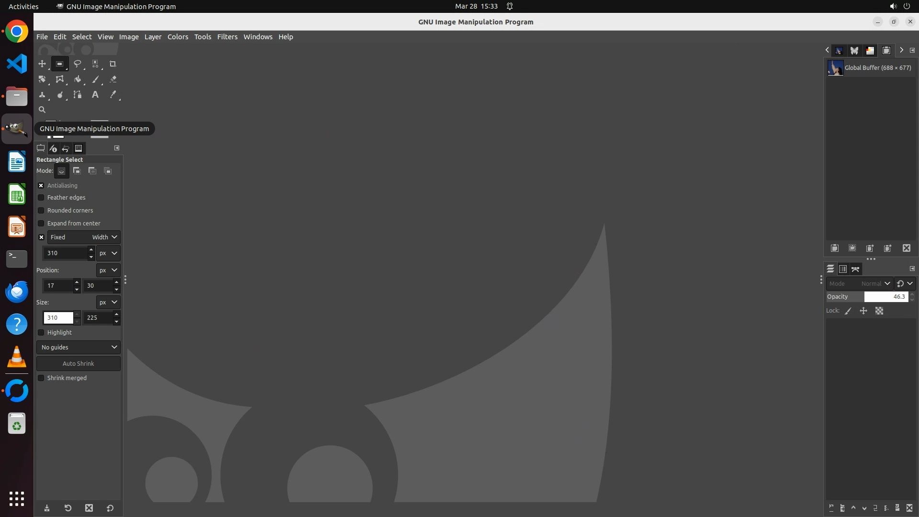This screenshot has height=517, width=919.
Task: Pick the Bucket Fill tool
Action: pos(77,79)
